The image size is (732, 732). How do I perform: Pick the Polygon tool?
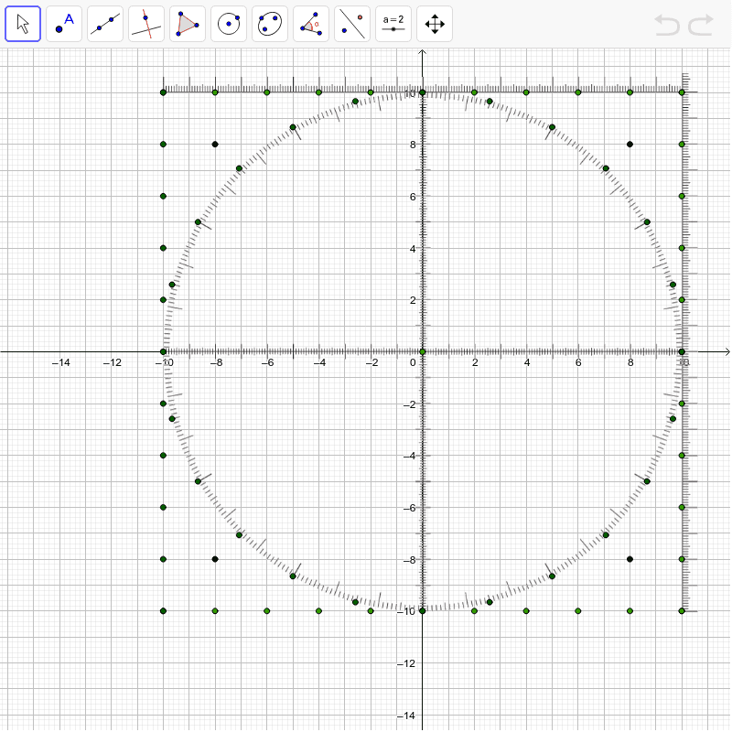(187, 23)
